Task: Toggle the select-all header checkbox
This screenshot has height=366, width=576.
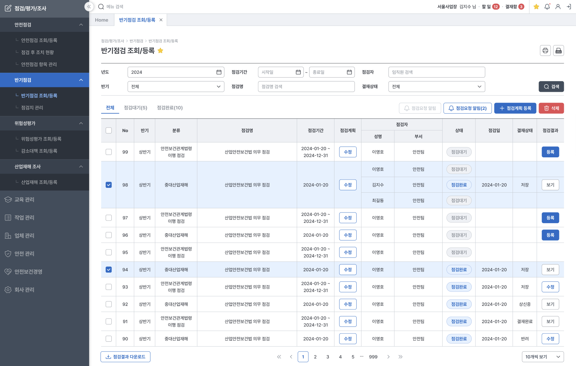Action: [x=109, y=130]
